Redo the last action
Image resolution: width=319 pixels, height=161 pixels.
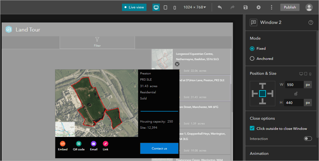233,7
